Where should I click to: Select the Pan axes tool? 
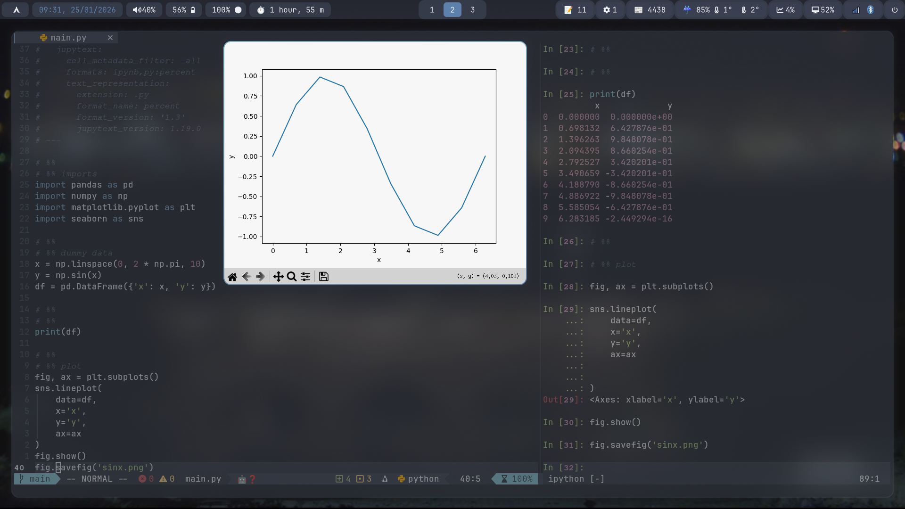278,277
